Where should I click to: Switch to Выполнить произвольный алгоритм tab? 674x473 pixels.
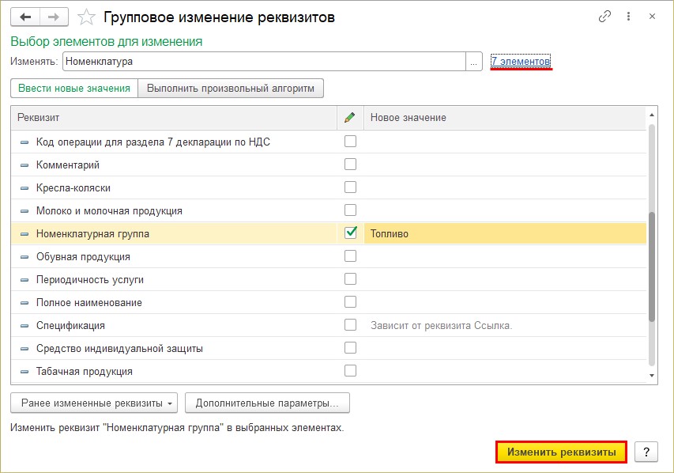pos(231,88)
